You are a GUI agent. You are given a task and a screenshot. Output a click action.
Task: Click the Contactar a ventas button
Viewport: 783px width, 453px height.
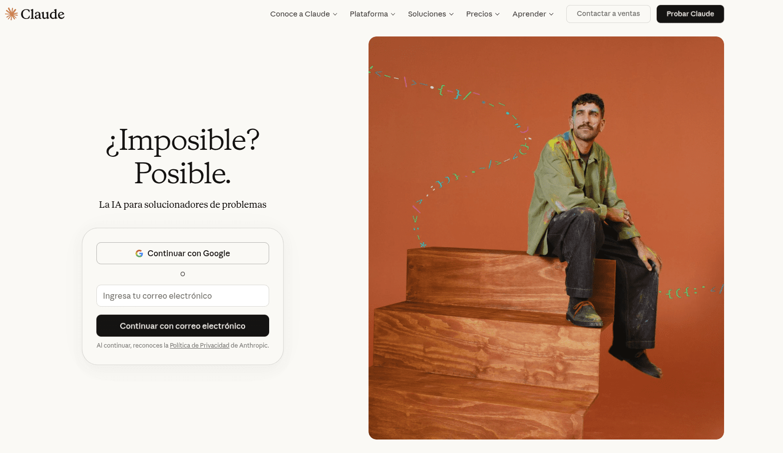coord(608,14)
